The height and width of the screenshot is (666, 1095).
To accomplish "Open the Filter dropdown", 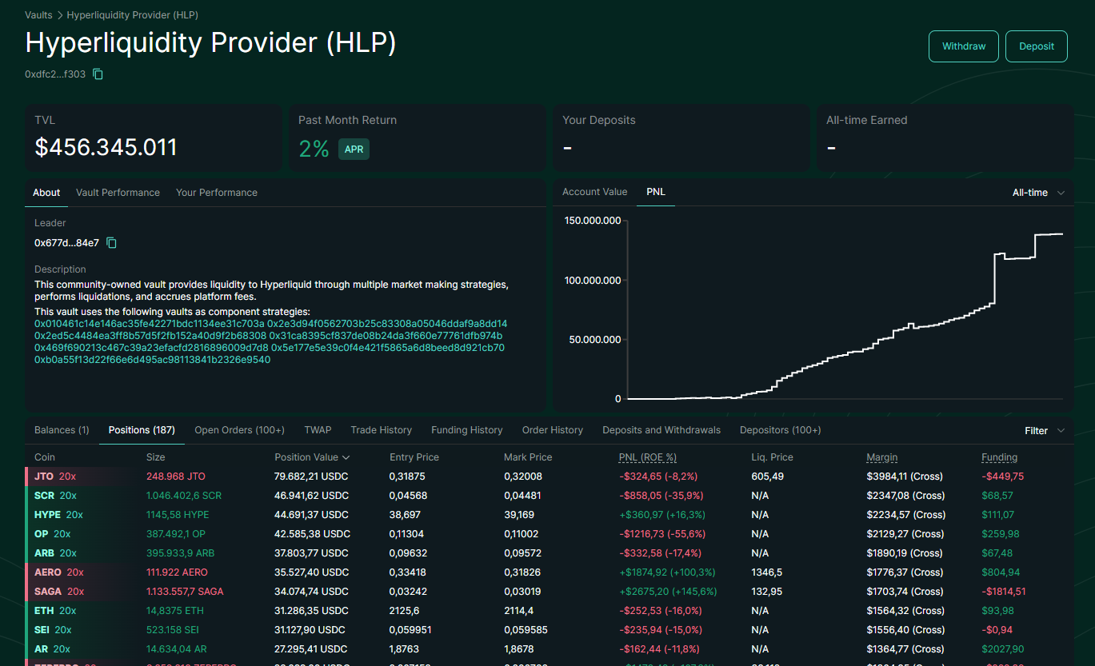I will [x=1045, y=430].
